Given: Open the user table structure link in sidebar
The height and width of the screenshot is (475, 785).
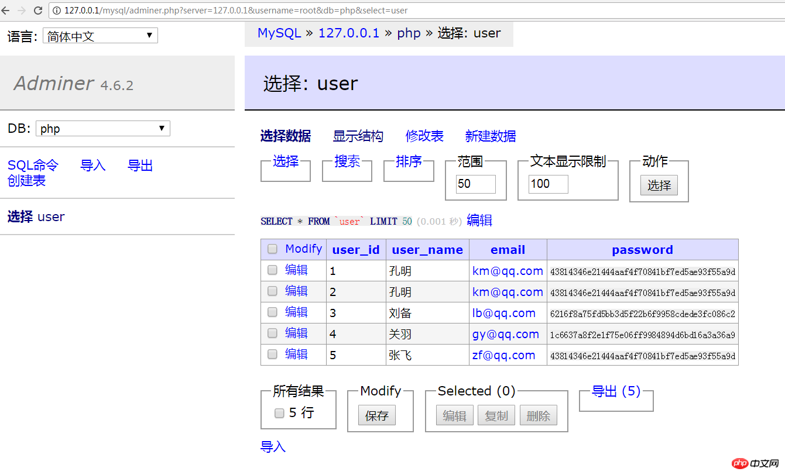Looking at the screenshot, I should coord(51,216).
